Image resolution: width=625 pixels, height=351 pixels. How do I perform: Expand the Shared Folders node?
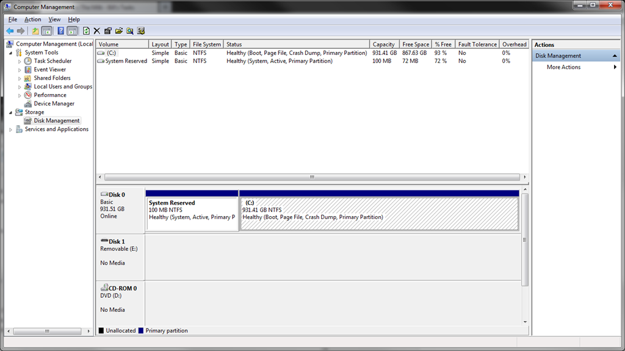coord(20,79)
